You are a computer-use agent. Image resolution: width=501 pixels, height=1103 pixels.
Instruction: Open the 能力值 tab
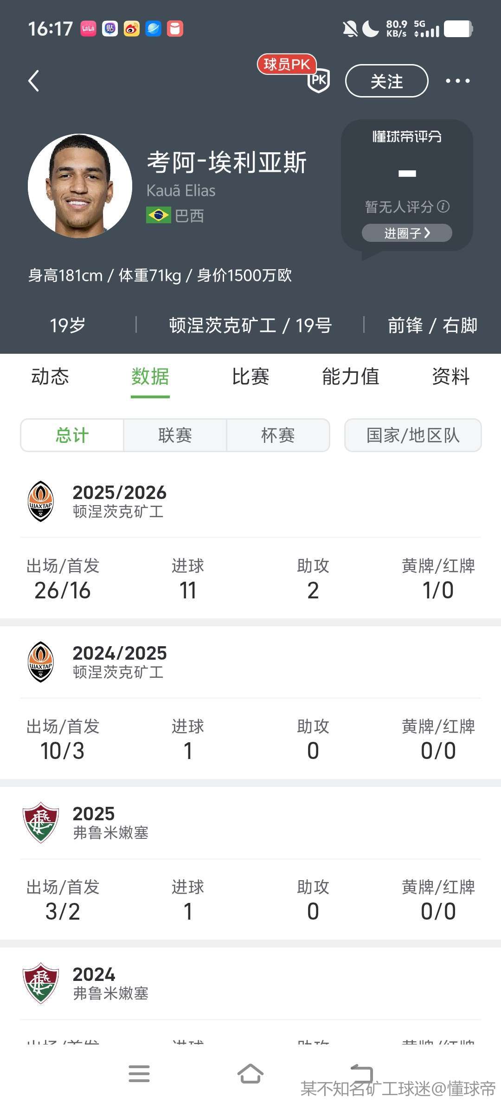350,376
